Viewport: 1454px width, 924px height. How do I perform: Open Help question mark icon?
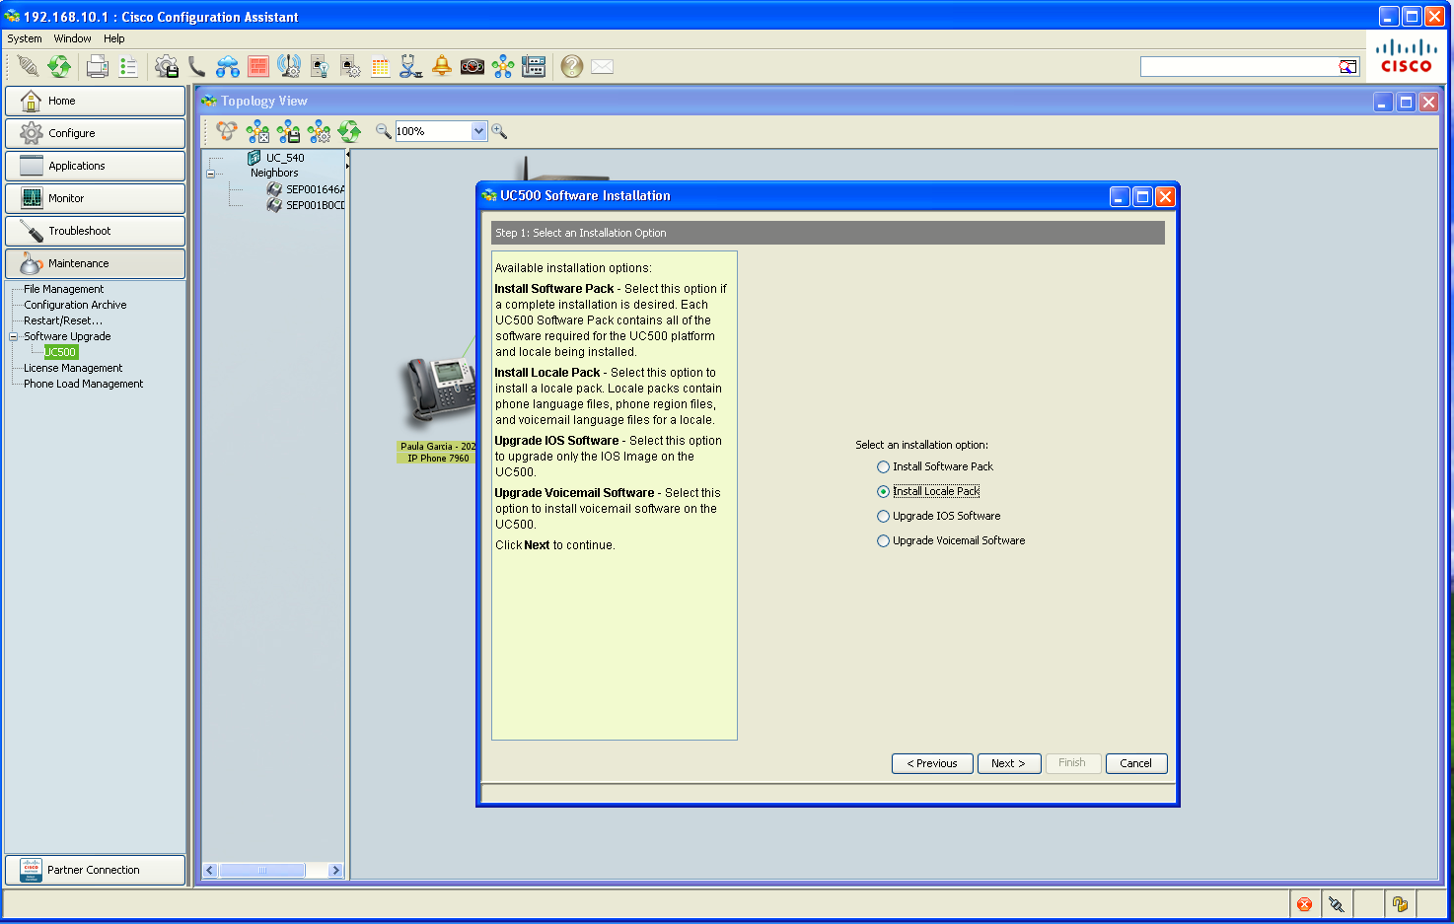[572, 66]
